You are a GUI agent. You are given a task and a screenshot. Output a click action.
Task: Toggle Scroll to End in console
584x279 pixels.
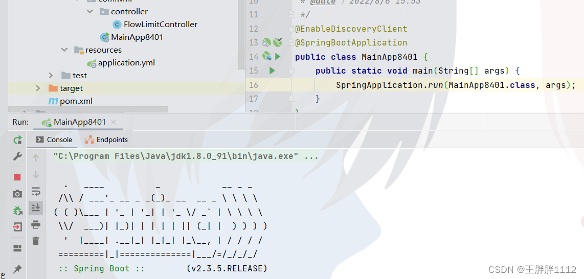click(36, 207)
